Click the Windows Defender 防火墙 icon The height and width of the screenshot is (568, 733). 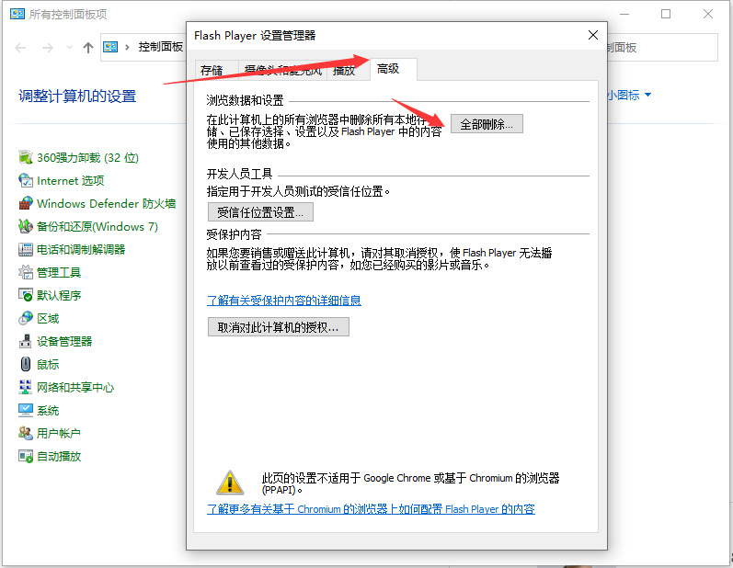tap(26, 204)
